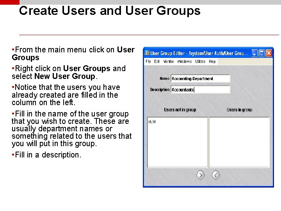This screenshot has width=281, height=211.
Task: Open the Utilities menu
Action: pos(200,62)
